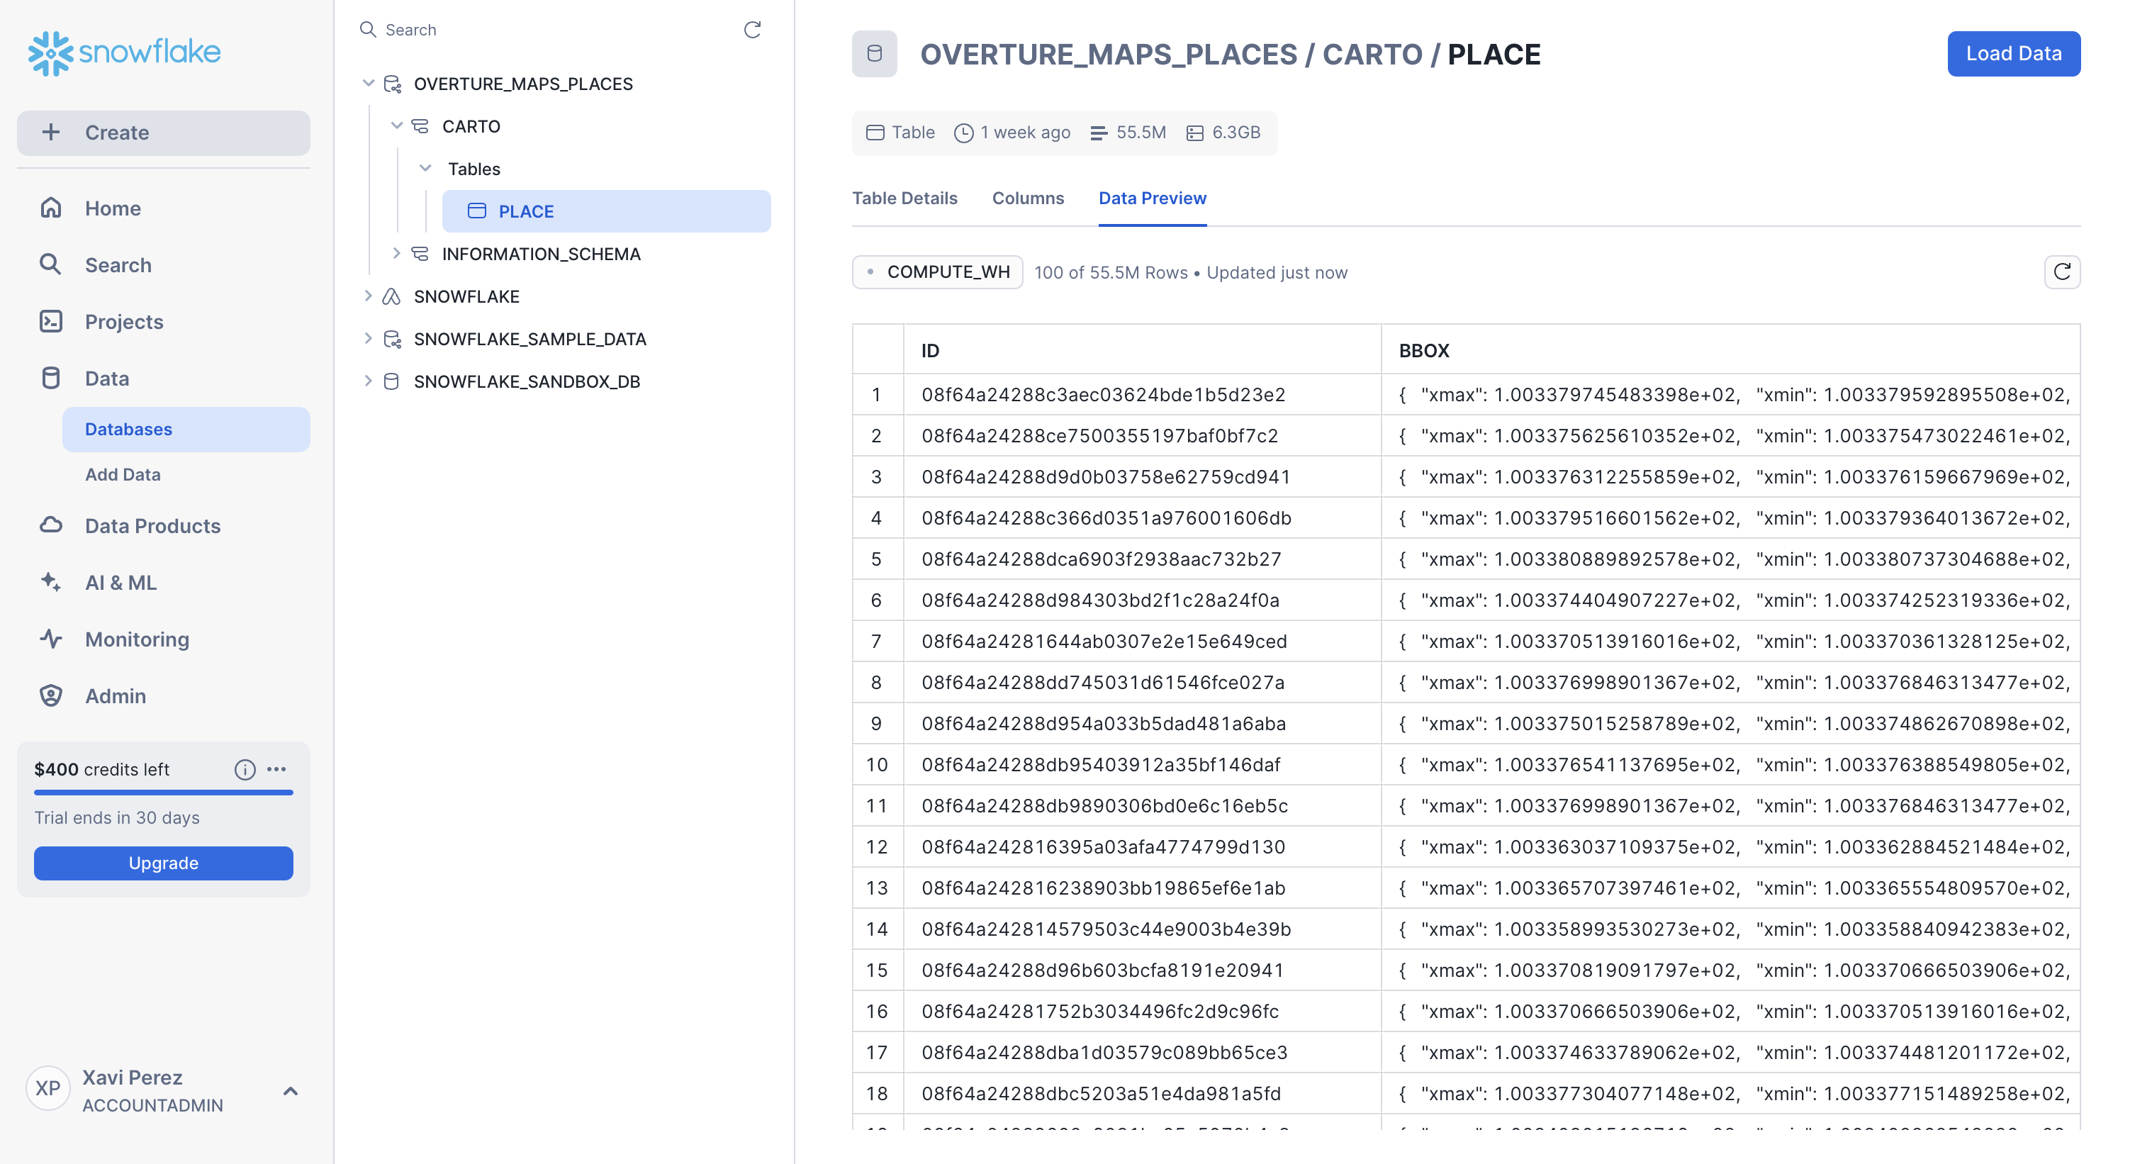Screen dimensions: 2135x1164
Task: Click the Data Products cloud icon
Action: [x=51, y=525]
